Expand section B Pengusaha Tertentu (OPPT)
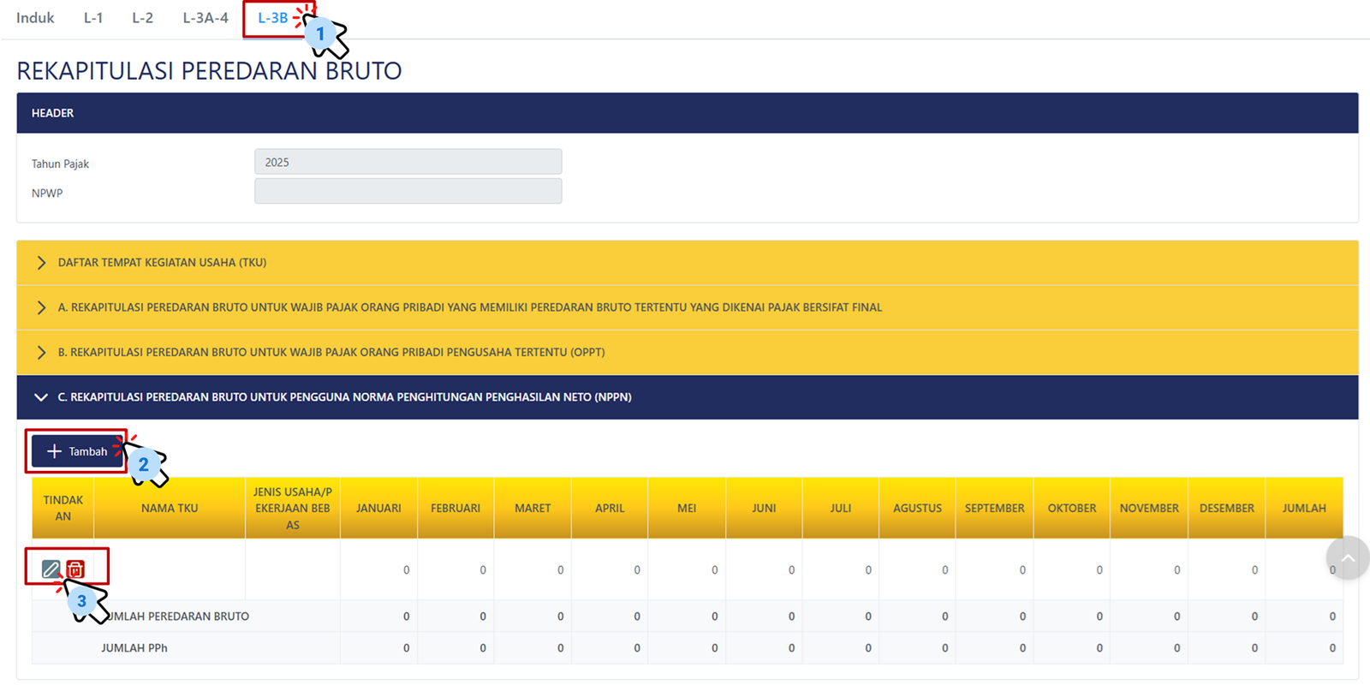 331,352
